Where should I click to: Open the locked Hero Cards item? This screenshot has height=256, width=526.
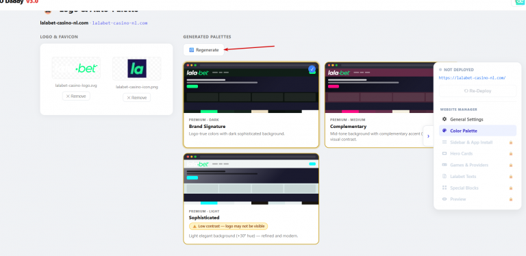pos(477,153)
